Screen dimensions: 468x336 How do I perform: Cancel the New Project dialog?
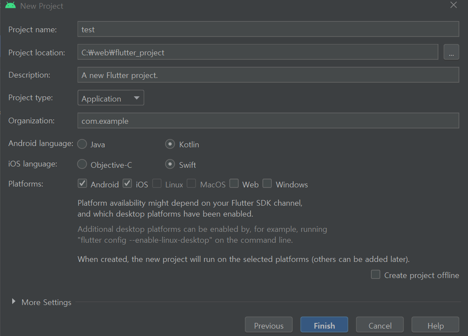click(x=380, y=325)
